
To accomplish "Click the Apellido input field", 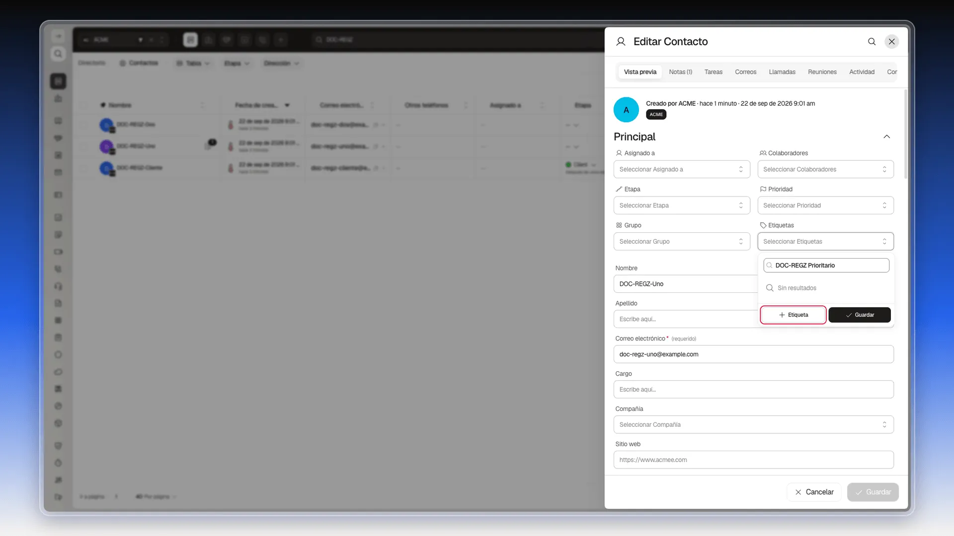I will [x=686, y=319].
